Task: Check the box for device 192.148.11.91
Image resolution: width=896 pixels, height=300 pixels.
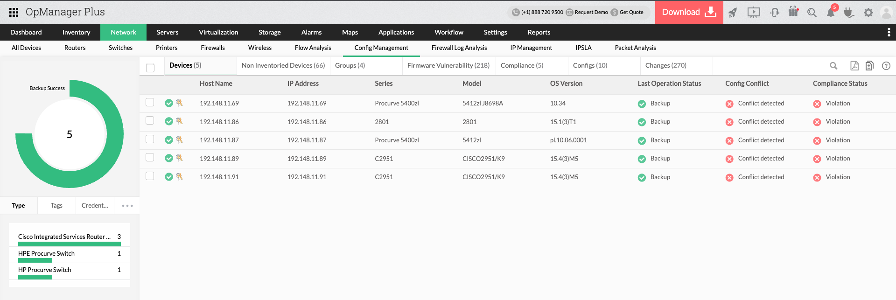Action: (150, 176)
